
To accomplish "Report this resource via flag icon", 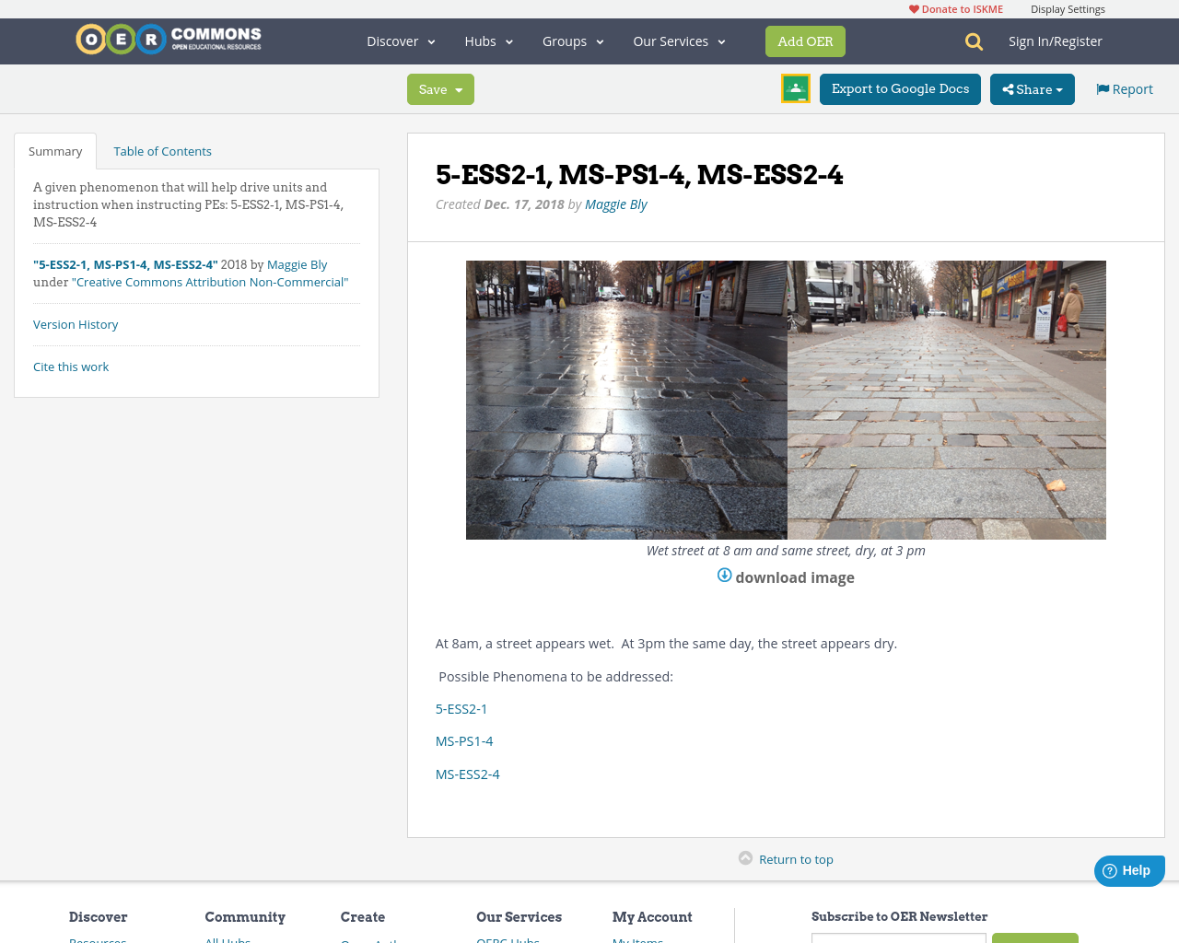I will [x=1103, y=89].
